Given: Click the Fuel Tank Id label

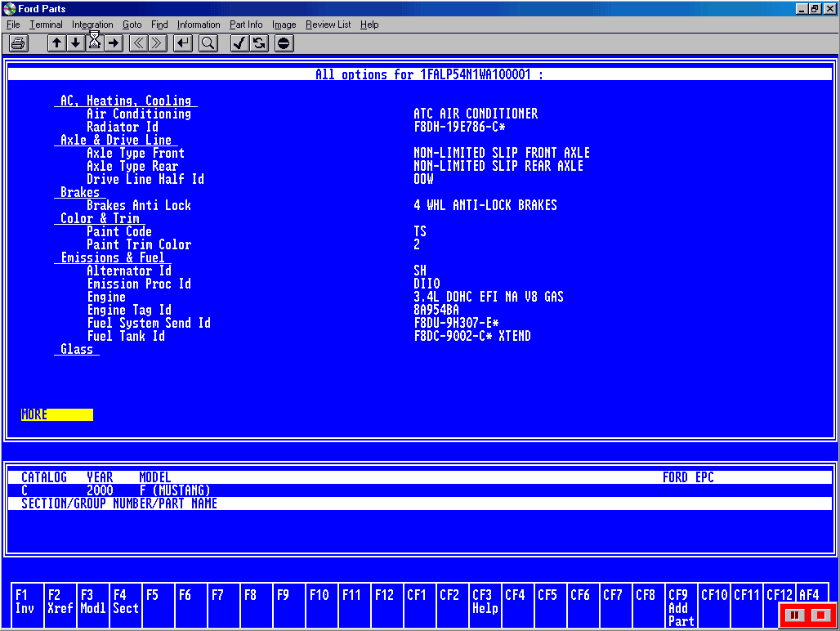Looking at the screenshot, I should 126,337.
